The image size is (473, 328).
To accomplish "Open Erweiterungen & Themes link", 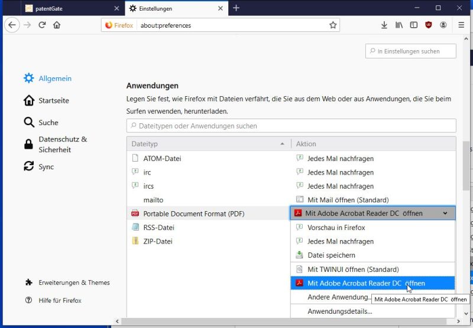I will coord(67,283).
